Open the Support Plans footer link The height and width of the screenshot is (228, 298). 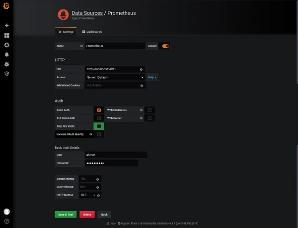(x=128, y=224)
